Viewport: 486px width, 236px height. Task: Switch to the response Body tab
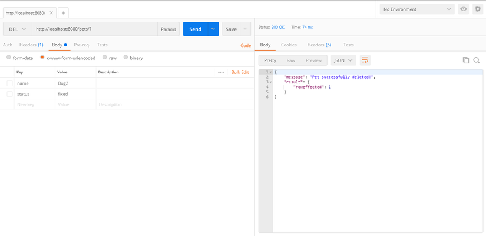[265, 45]
